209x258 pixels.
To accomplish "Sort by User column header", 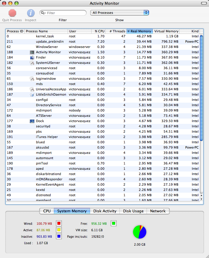I will pos(79,31).
